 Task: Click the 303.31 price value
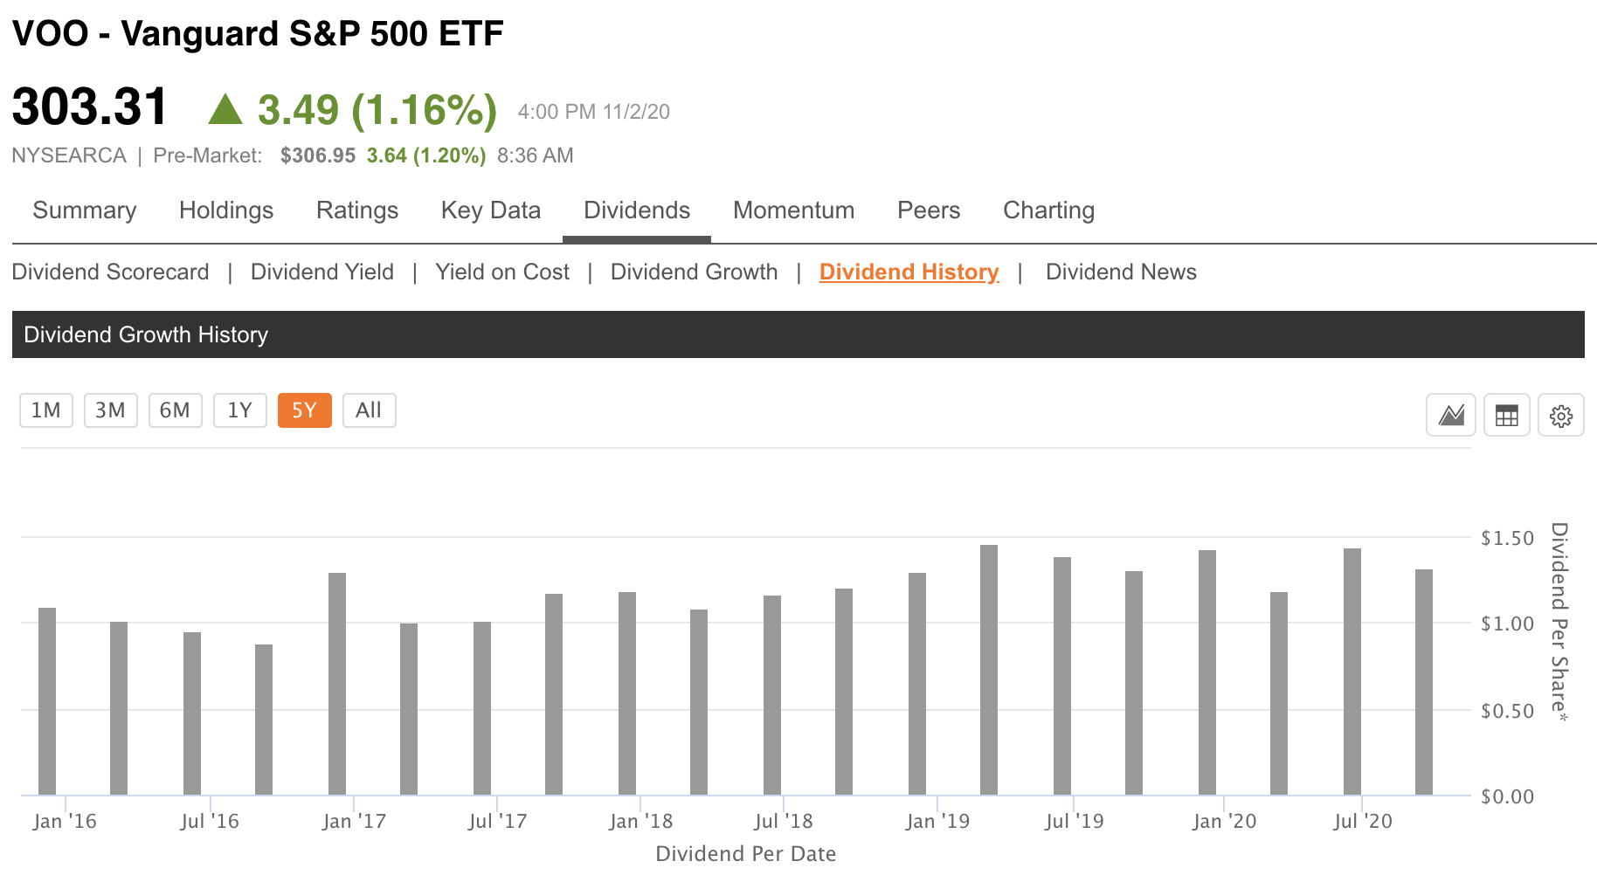click(x=89, y=107)
